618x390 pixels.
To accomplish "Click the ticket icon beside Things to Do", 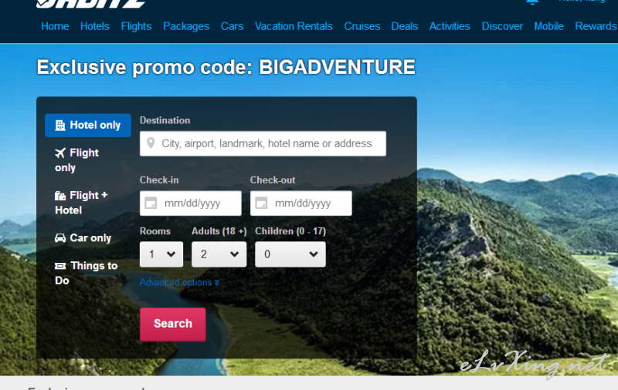I will tap(60, 266).
